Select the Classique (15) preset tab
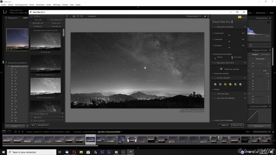Image resolution: width=276 pixels, height=155 pixels. click(56, 20)
